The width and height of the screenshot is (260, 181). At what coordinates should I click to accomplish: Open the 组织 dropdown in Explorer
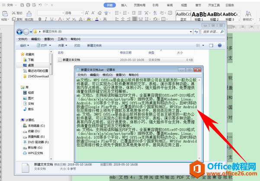coord(25,45)
